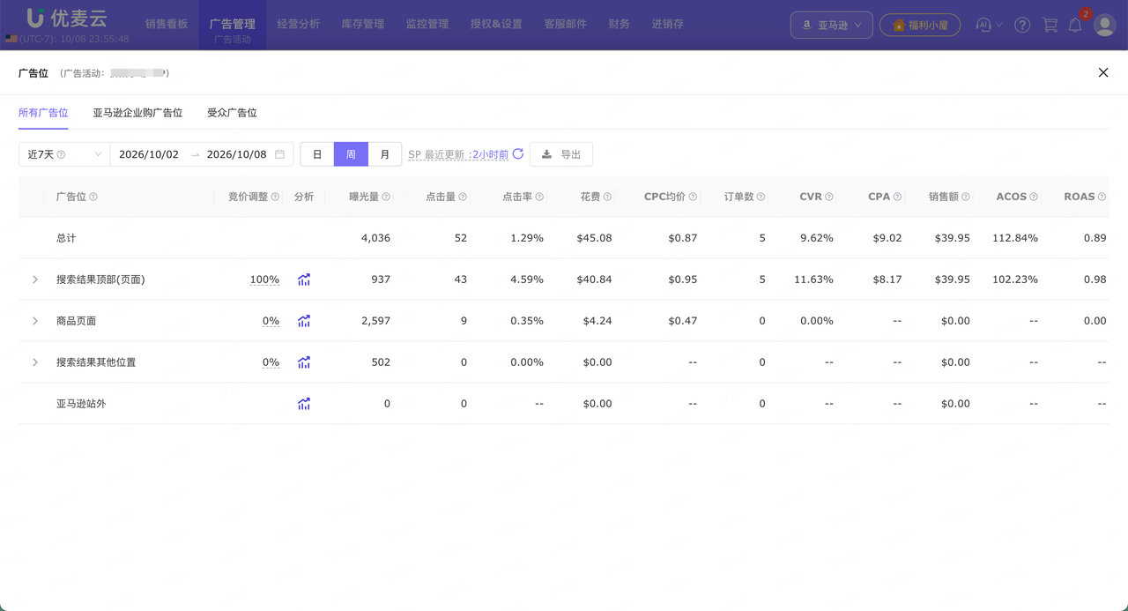Show help tooltip for CPC均价 column

[x=693, y=197]
